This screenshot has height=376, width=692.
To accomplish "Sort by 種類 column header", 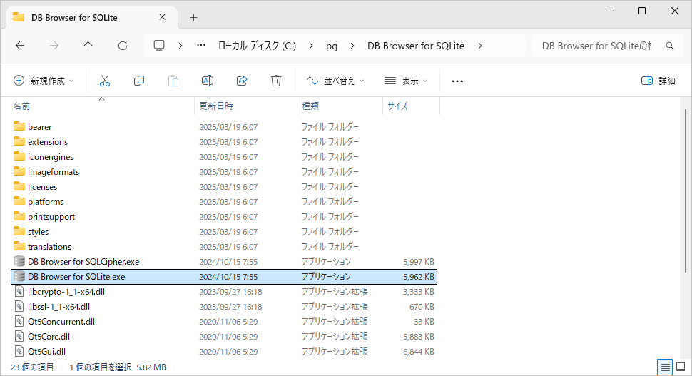I will 340,106.
